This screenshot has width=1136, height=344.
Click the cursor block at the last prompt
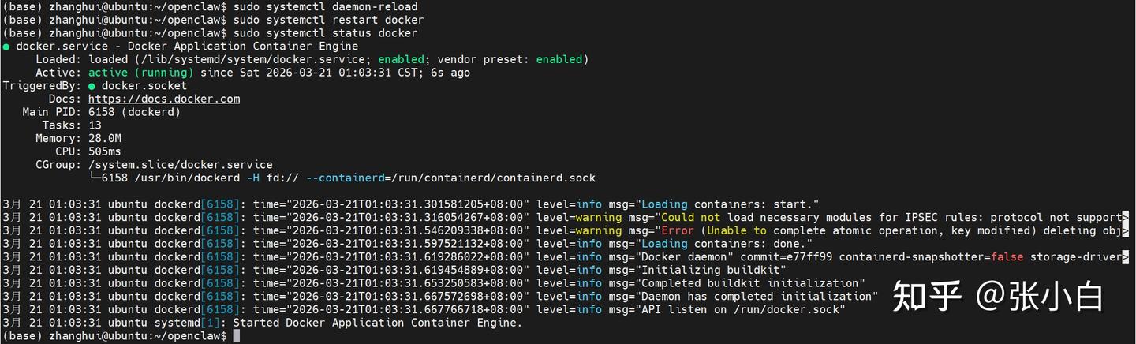point(237,336)
